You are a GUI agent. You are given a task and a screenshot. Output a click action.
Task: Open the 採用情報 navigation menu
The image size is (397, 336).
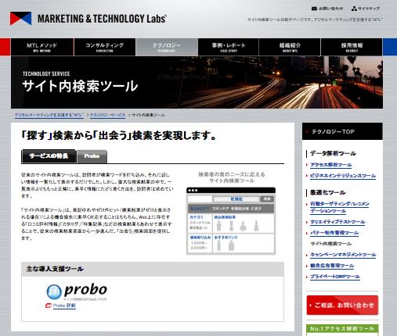pos(352,47)
